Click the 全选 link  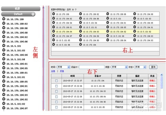click(53, 71)
